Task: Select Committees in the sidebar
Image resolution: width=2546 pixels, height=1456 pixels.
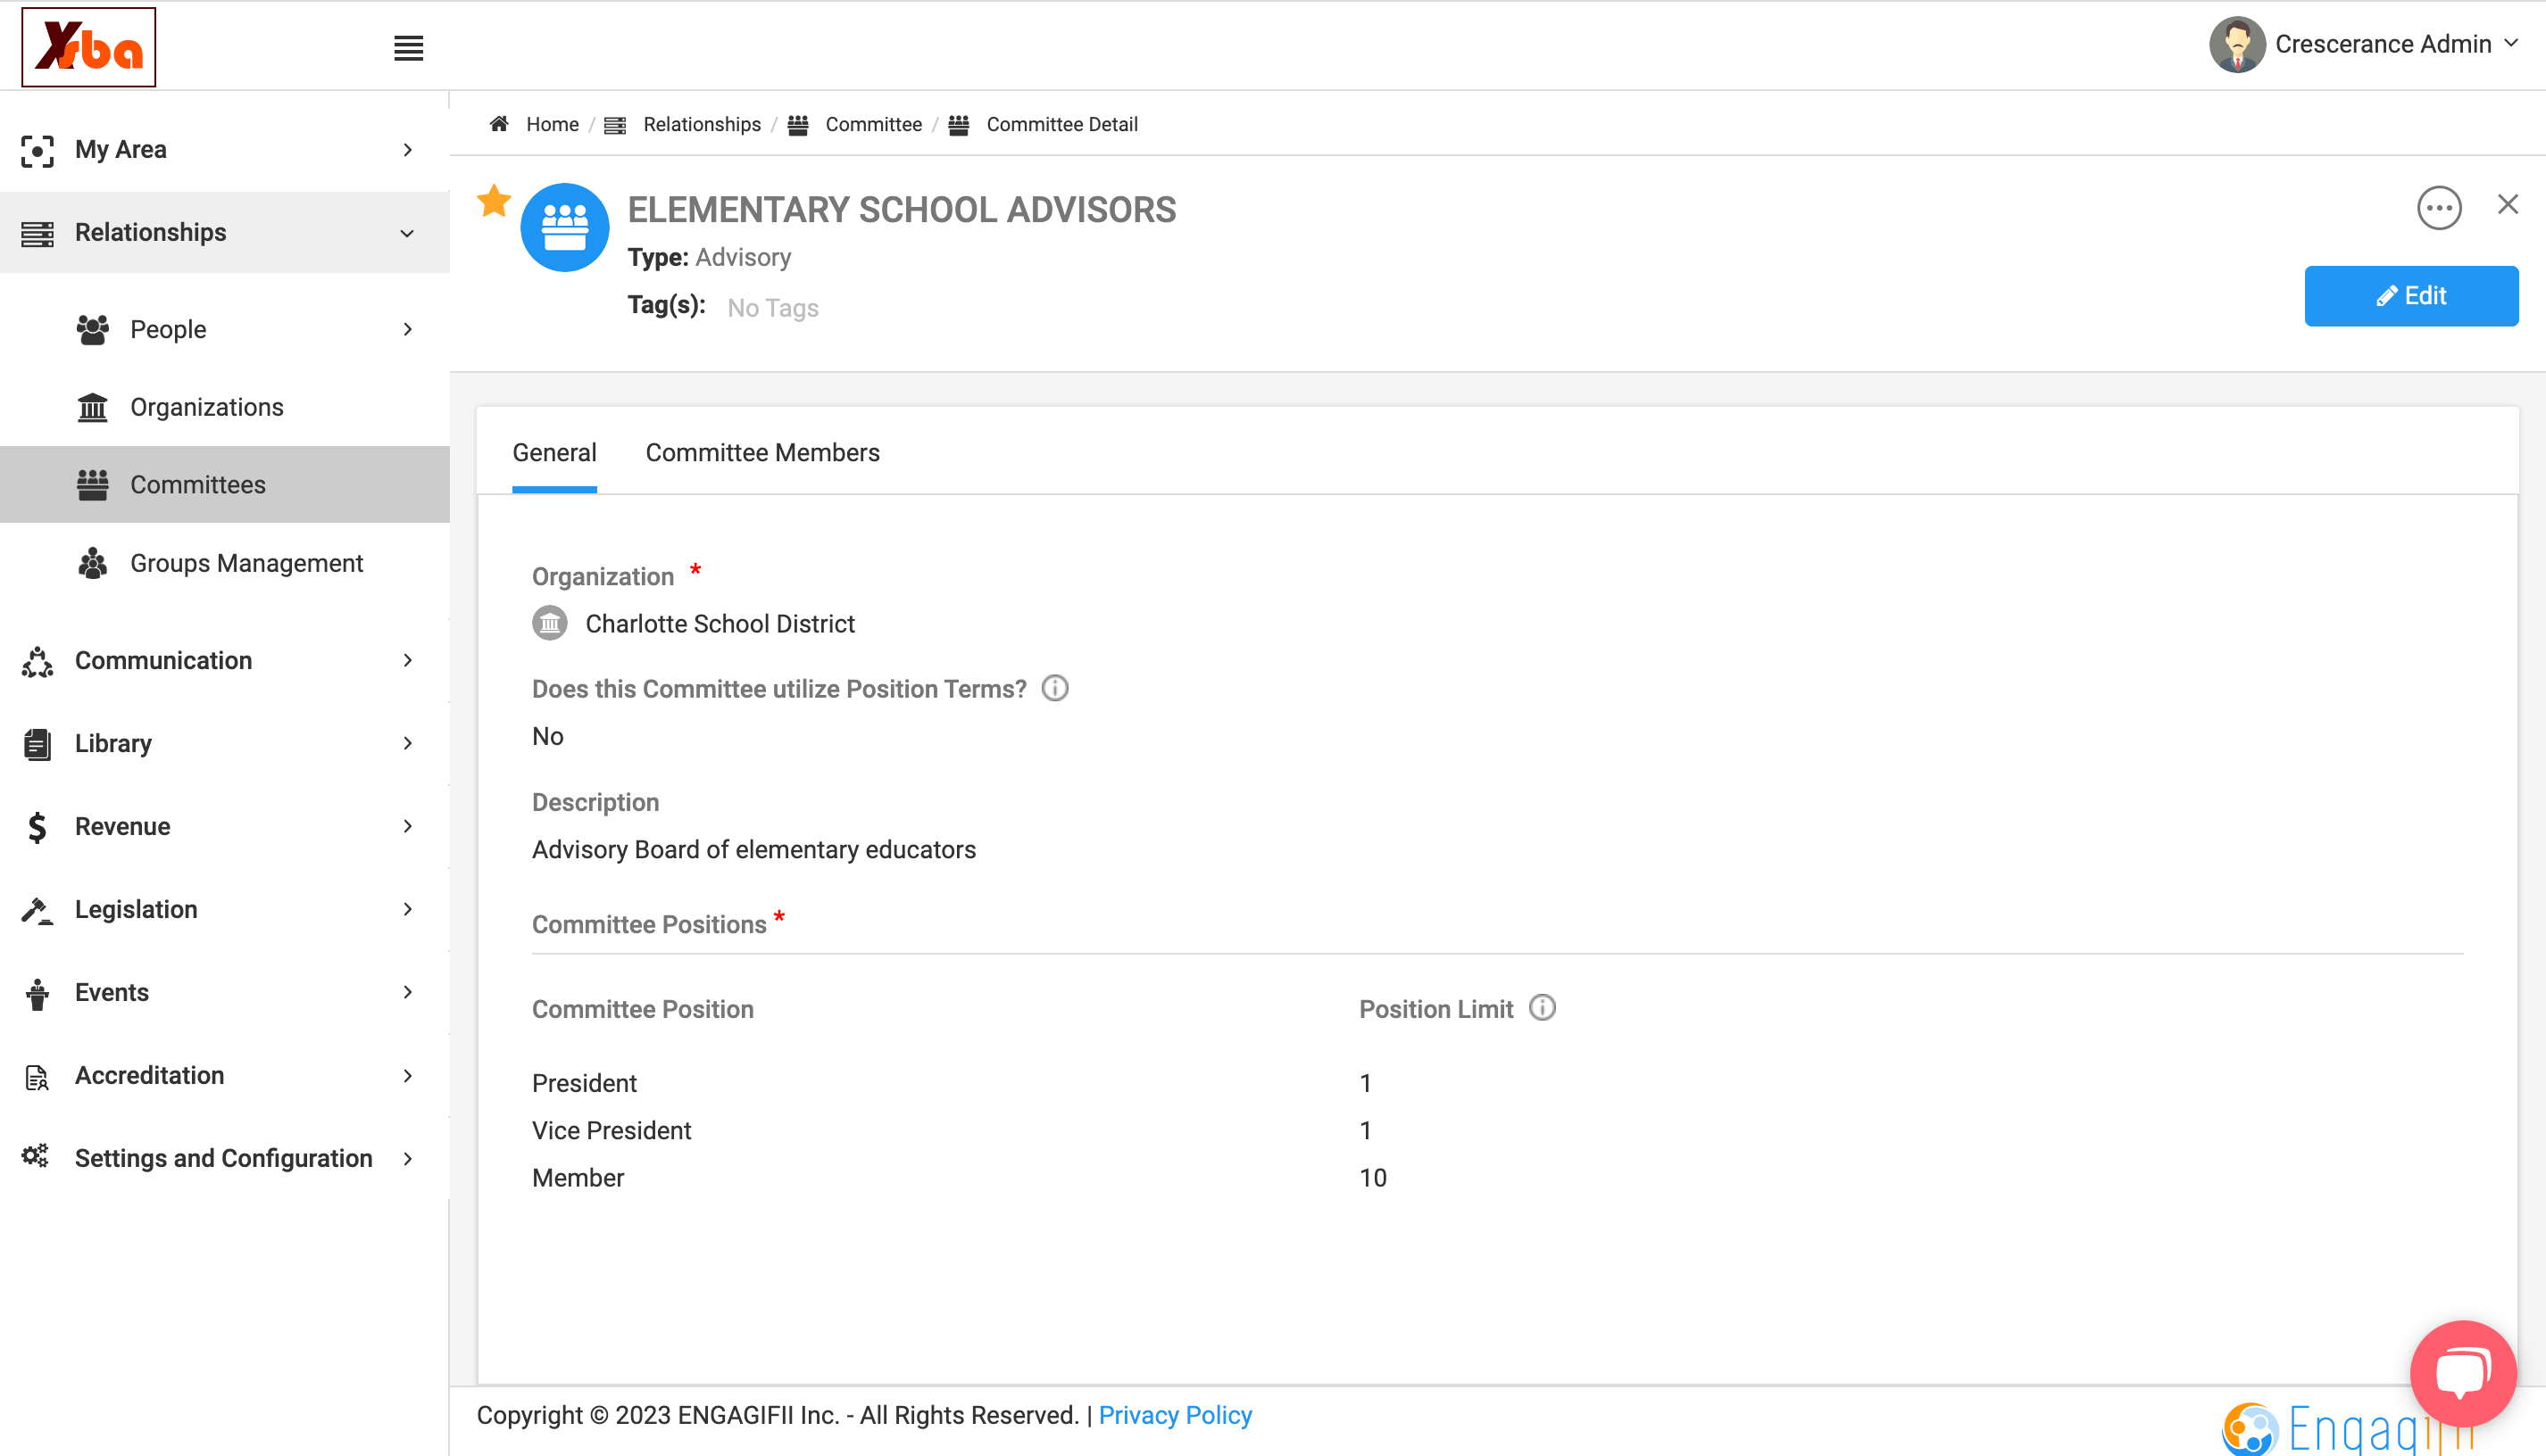Action: tap(225, 484)
